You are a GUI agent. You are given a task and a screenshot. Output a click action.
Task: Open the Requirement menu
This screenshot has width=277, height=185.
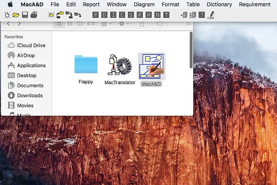pyautogui.click(x=255, y=4)
